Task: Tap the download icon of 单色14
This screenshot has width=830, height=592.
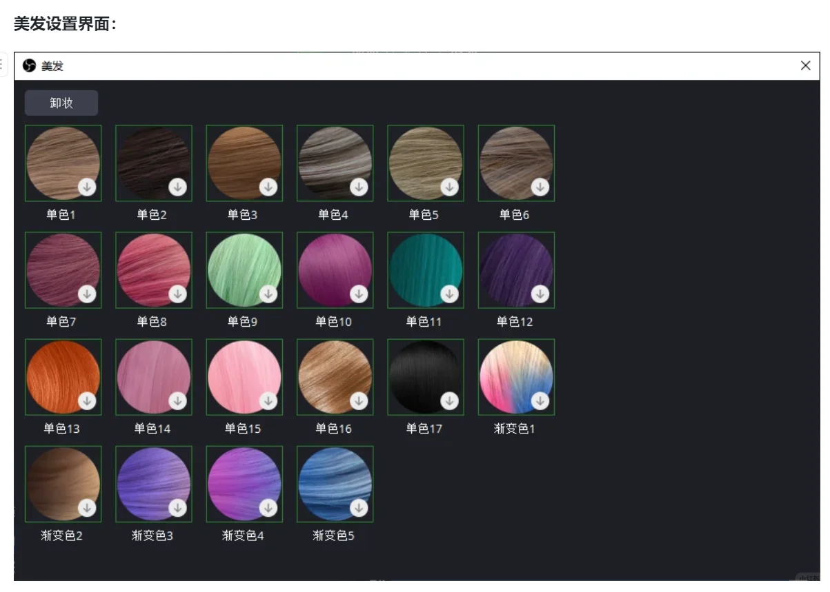Action: [178, 400]
